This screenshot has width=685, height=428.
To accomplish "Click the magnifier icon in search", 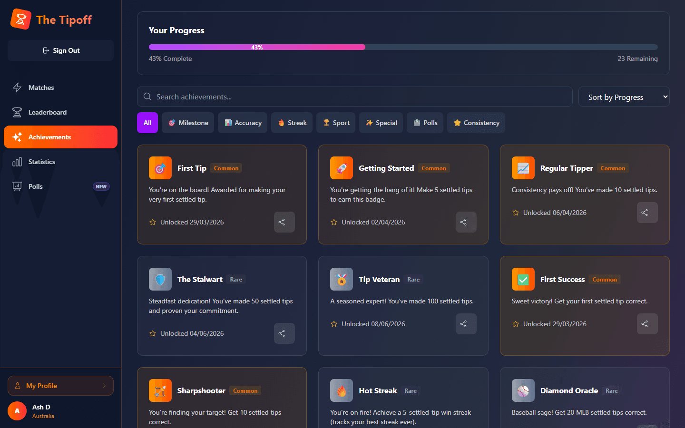I will pyautogui.click(x=147, y=97).
